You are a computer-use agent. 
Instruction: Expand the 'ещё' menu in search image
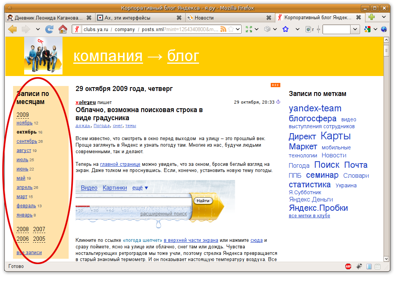tap(140, 188)
